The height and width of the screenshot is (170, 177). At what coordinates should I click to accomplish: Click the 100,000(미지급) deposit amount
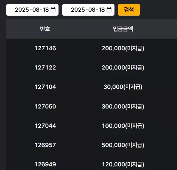click(x=123, y=126)
